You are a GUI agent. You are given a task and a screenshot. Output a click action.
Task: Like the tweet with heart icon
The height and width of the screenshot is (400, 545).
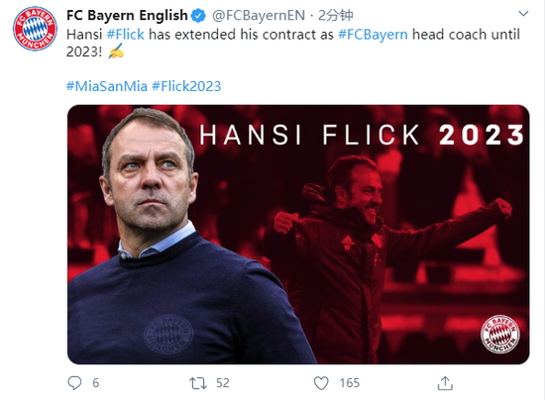click(321, 383)
